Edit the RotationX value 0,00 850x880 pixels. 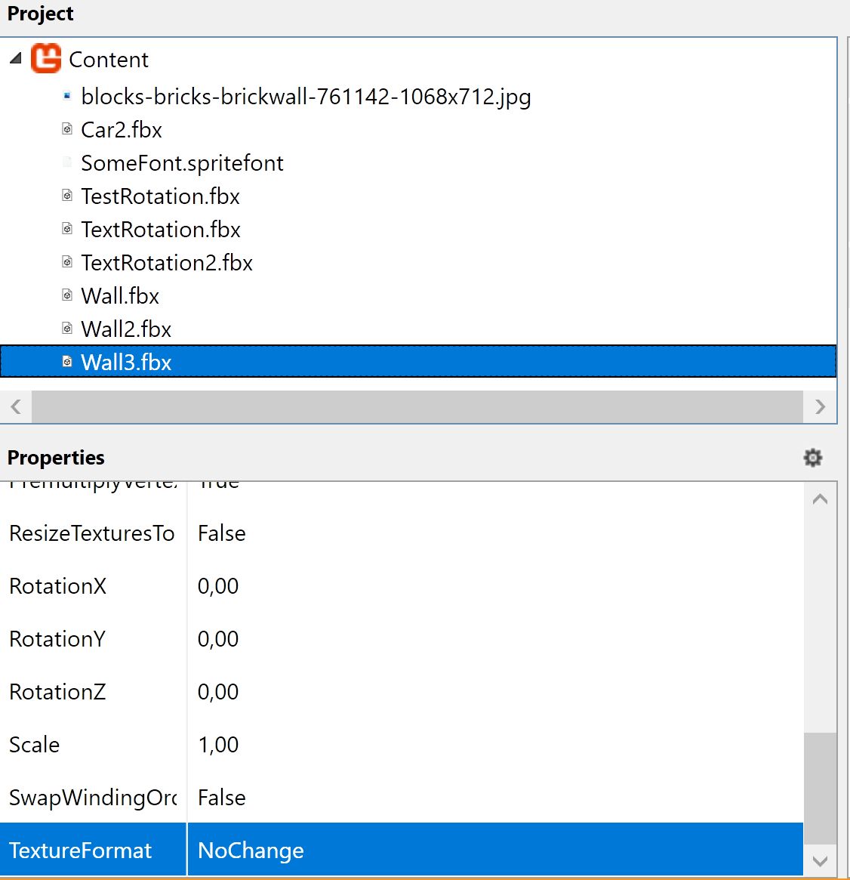click(x=218, y=586)
